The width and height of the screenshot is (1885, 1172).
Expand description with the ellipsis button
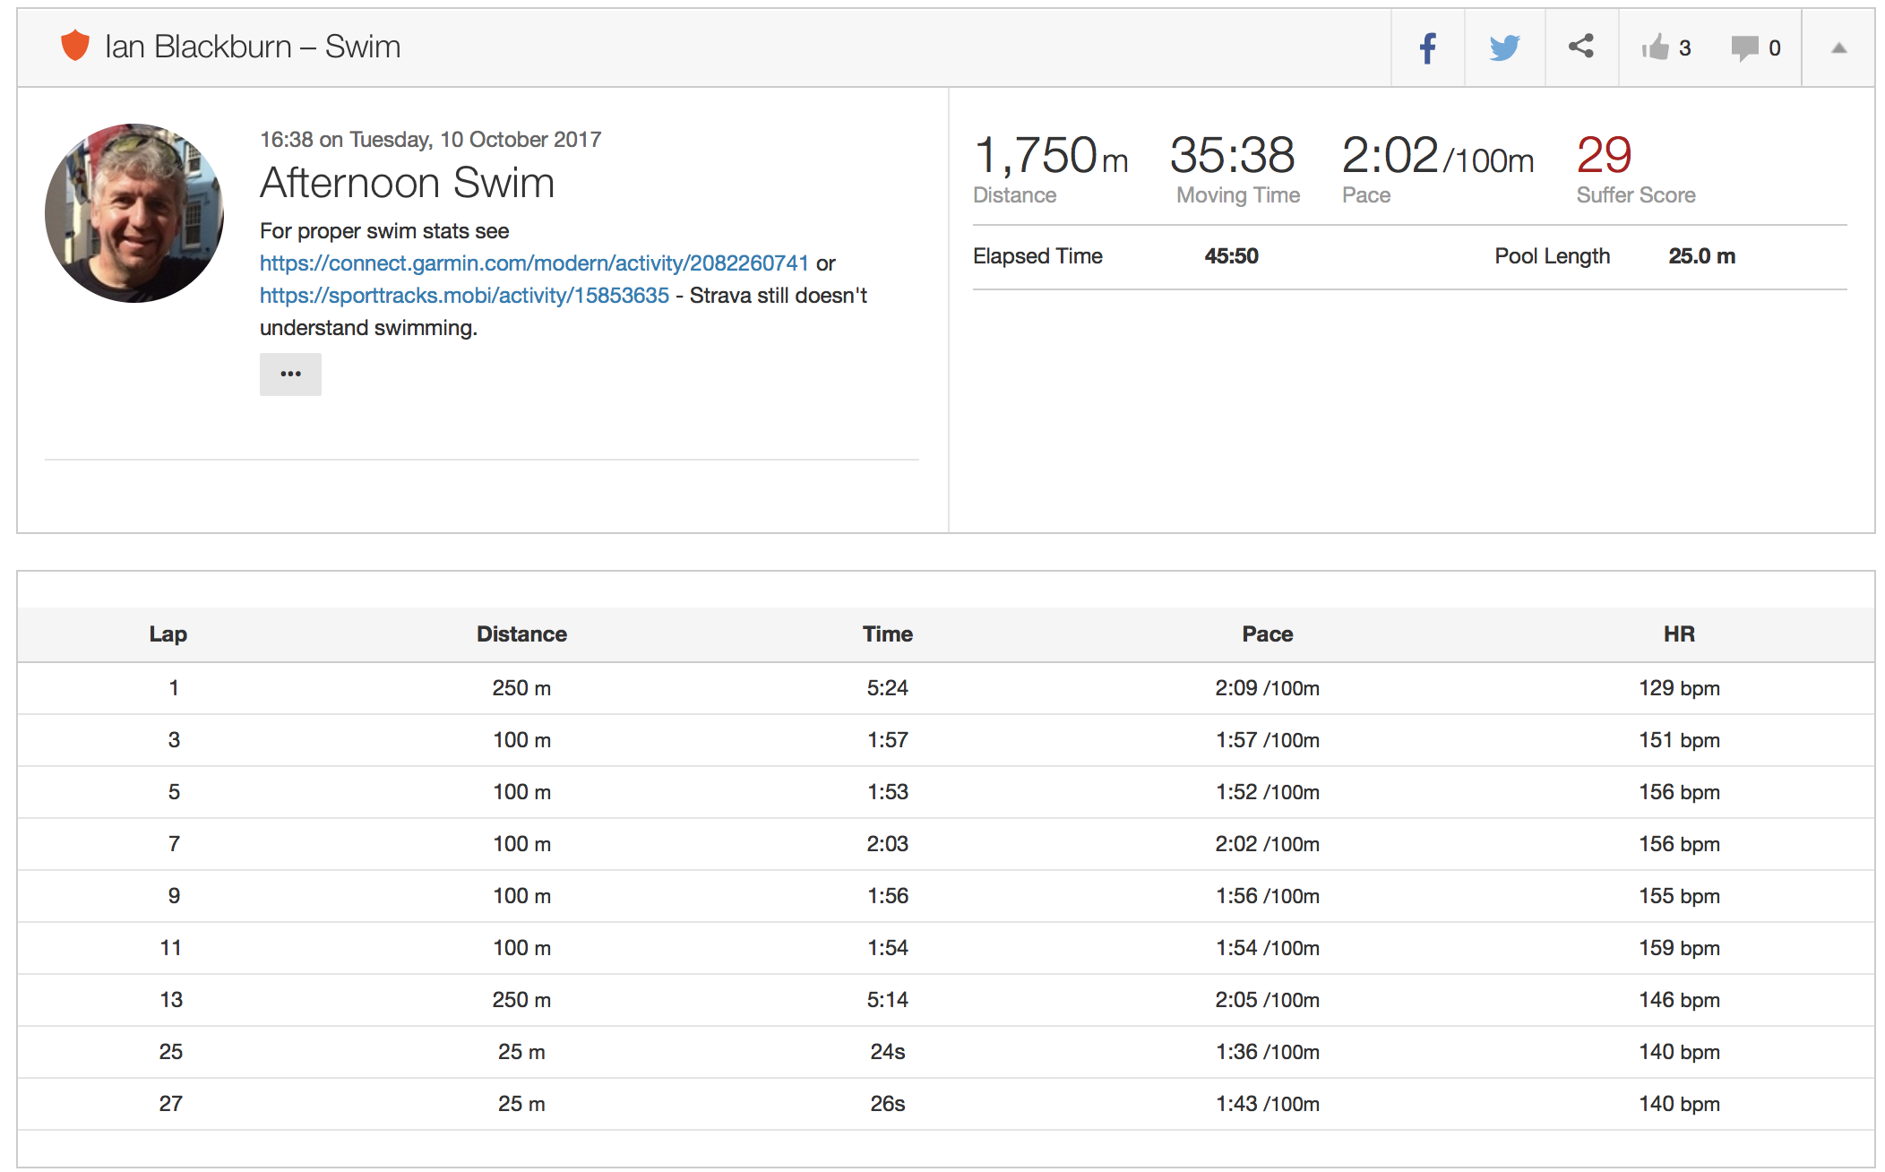(x=290, y=374)
